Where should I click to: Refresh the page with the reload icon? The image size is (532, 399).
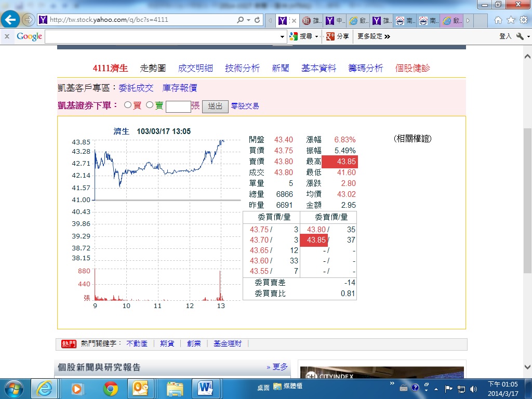257,20
